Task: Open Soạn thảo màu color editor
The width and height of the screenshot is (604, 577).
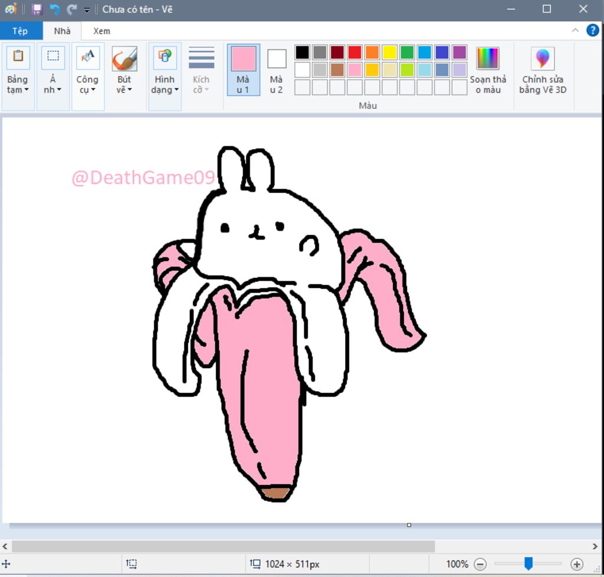Action: coord(488,70)
